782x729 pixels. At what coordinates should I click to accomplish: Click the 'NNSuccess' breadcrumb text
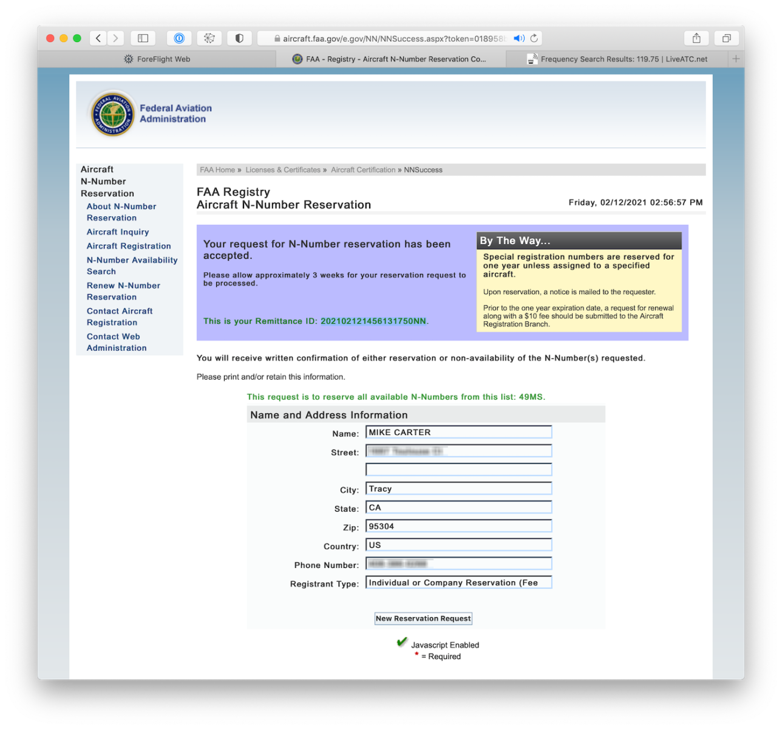[423, 170]
